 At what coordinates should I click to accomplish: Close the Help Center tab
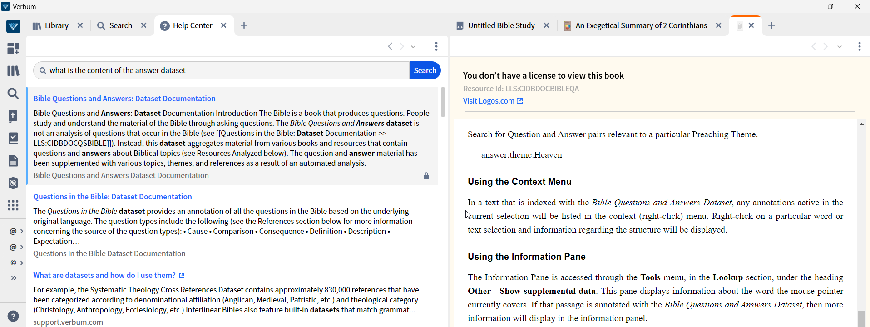coord(224,25)
